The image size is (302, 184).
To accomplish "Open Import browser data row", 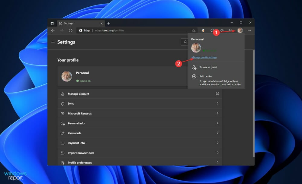I will pyautogui.click(x=140, y=153).
